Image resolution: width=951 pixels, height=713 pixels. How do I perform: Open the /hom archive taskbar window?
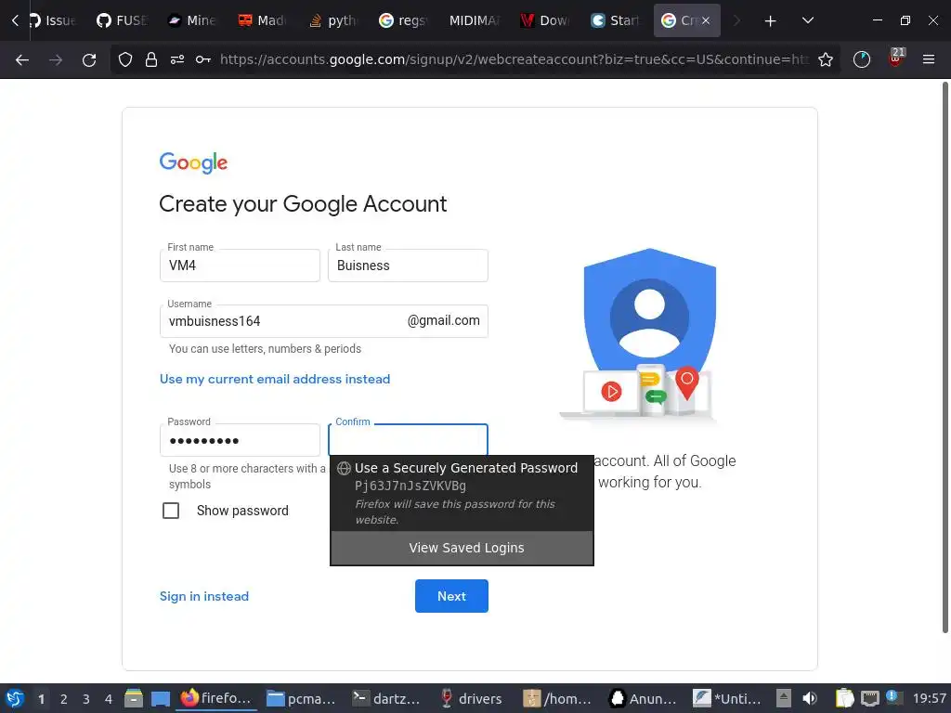click(x=557, y=698)
